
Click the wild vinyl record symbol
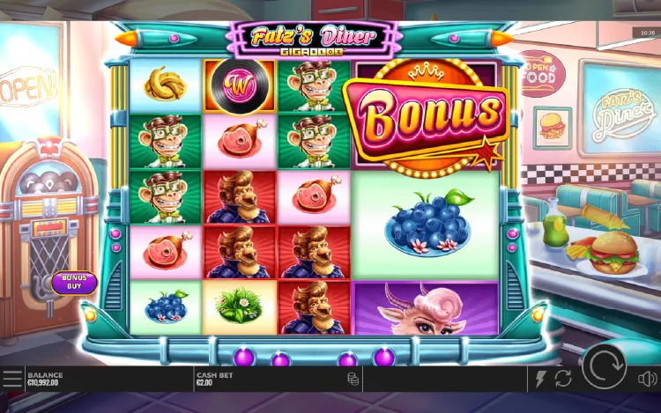coord(240,86)
